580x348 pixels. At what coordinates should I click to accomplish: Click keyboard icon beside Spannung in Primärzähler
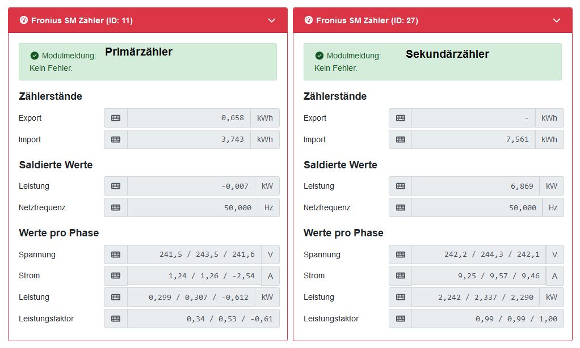pyautogui.click(x=116, y=254)
